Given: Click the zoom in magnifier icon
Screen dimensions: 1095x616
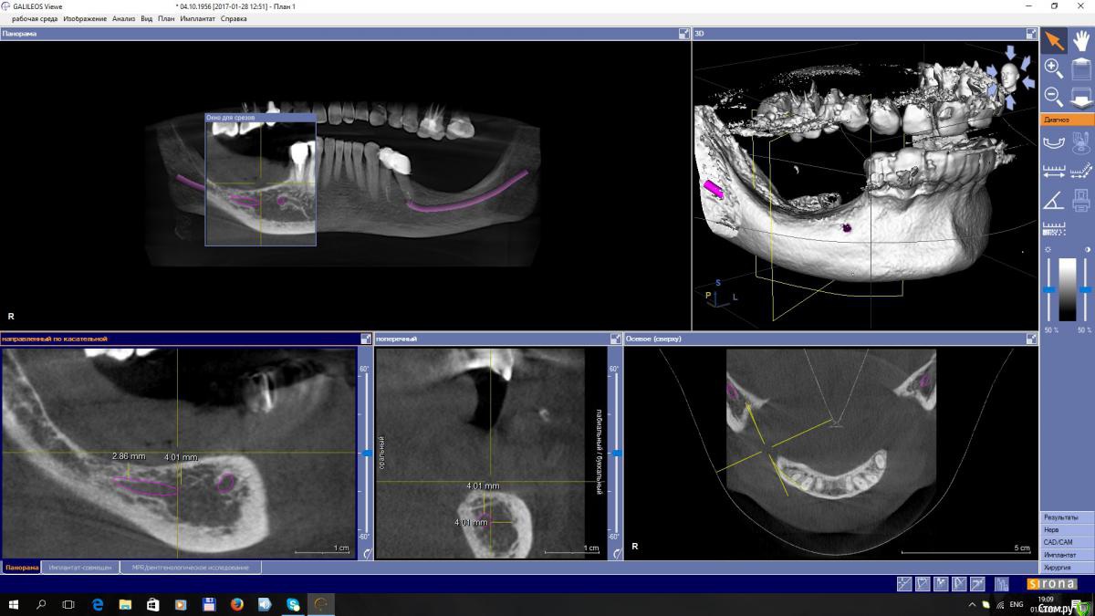Looking at the screenshot, I should pyautogui.click(x=1053, y=68).
